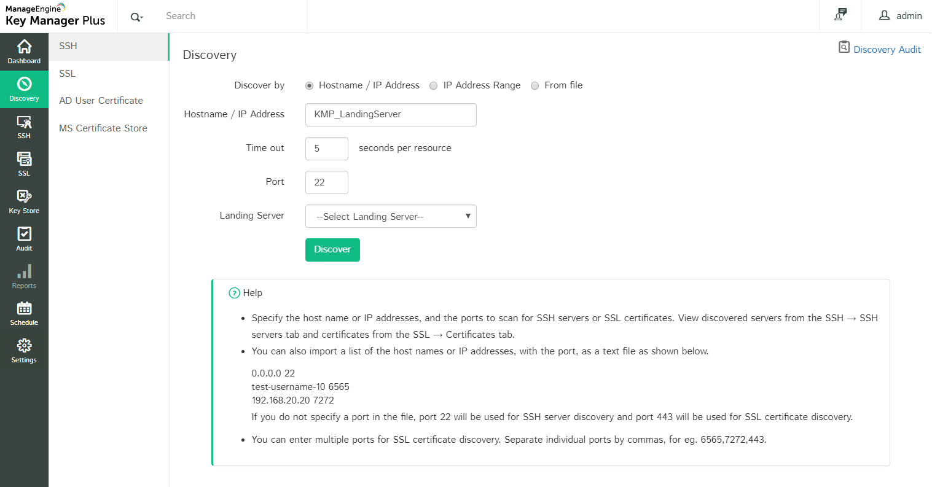This screenshot has width=932, height=487.
Task: Open the admin user menu
Action: tap(900, 16)
